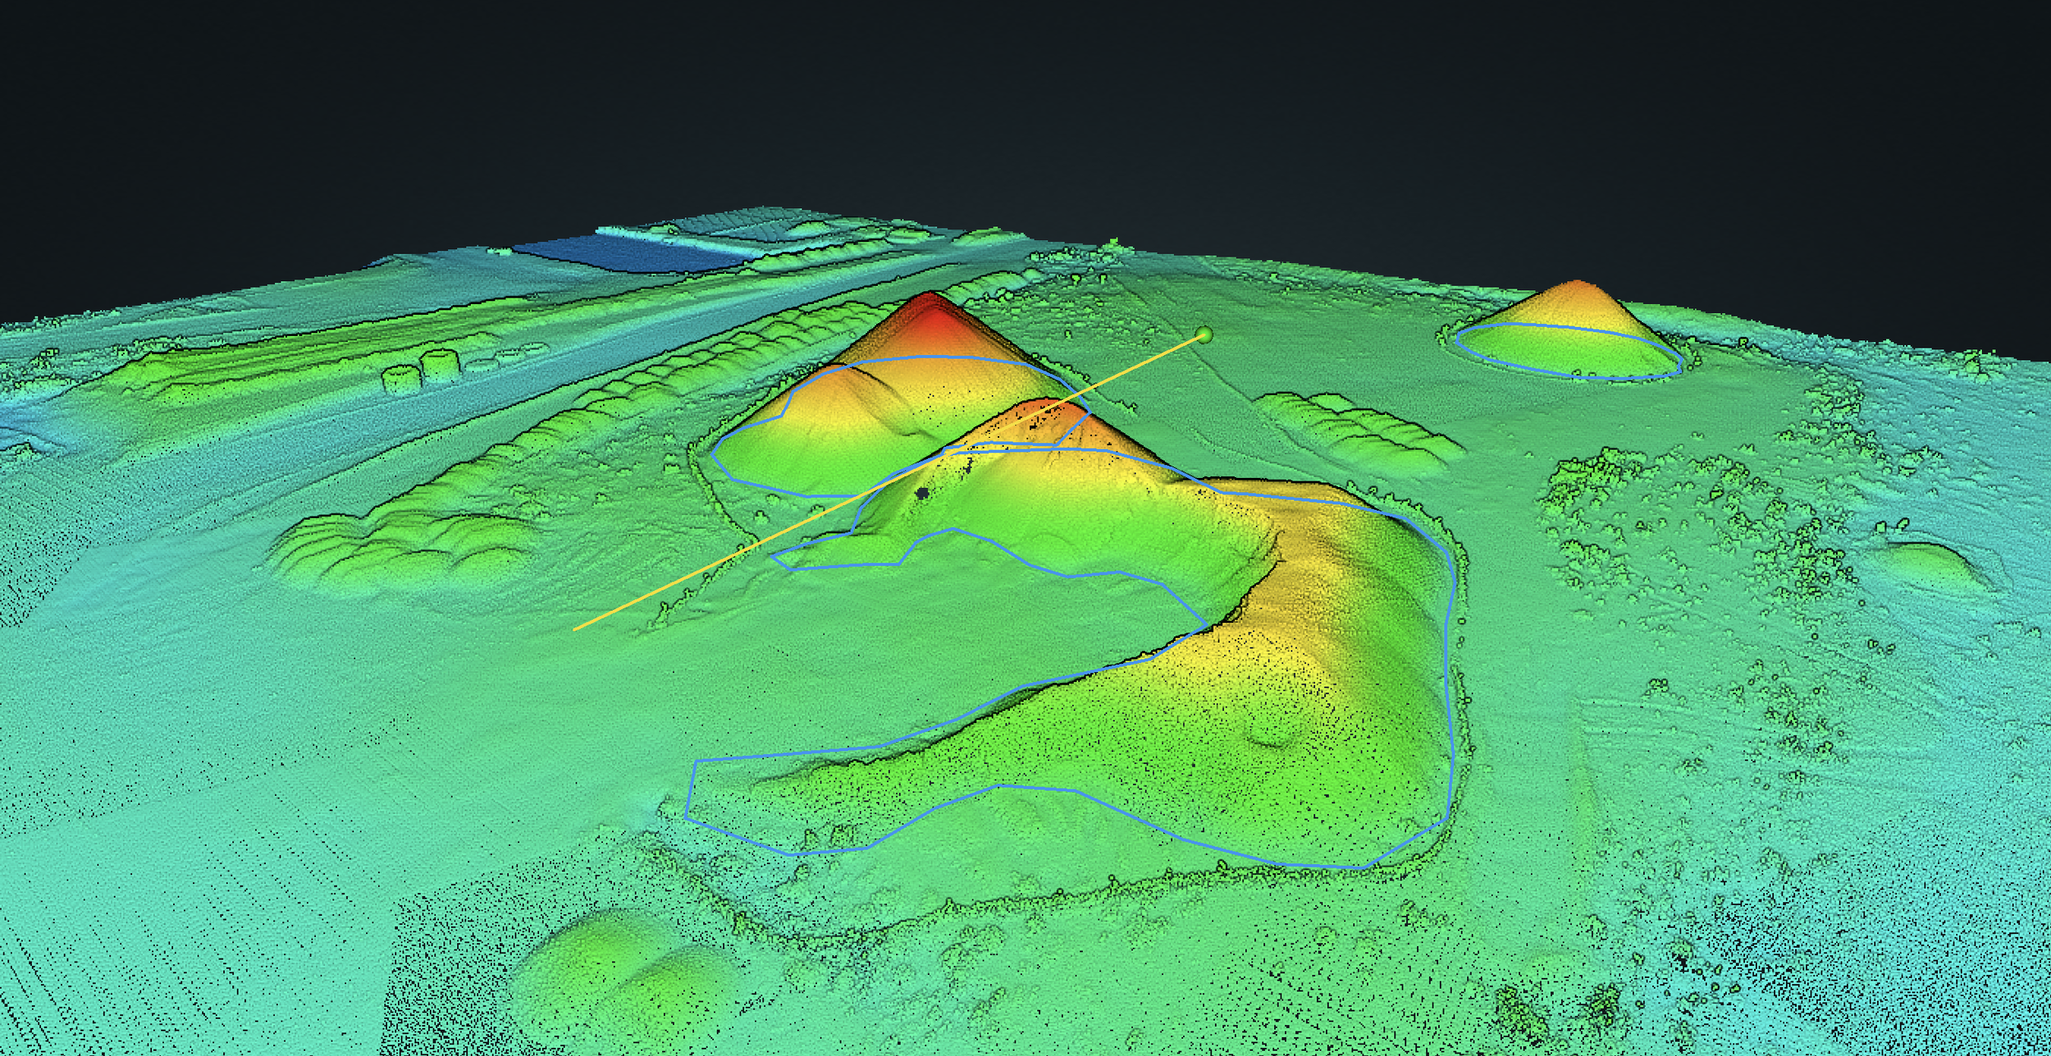Click the black hole spot on middle pile

point(923,493)
